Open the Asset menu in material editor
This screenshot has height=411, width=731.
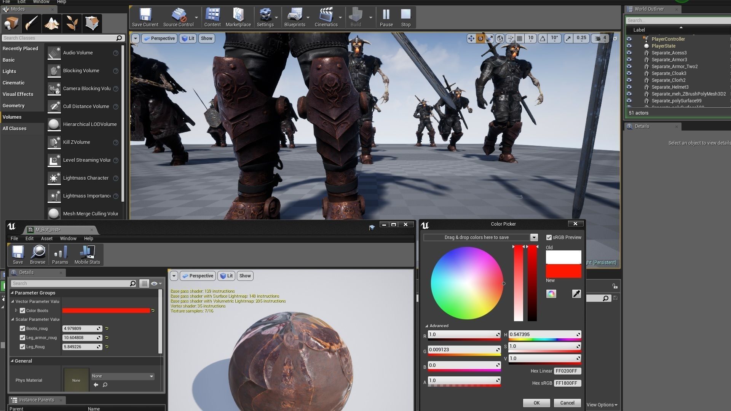click(46, 239)
